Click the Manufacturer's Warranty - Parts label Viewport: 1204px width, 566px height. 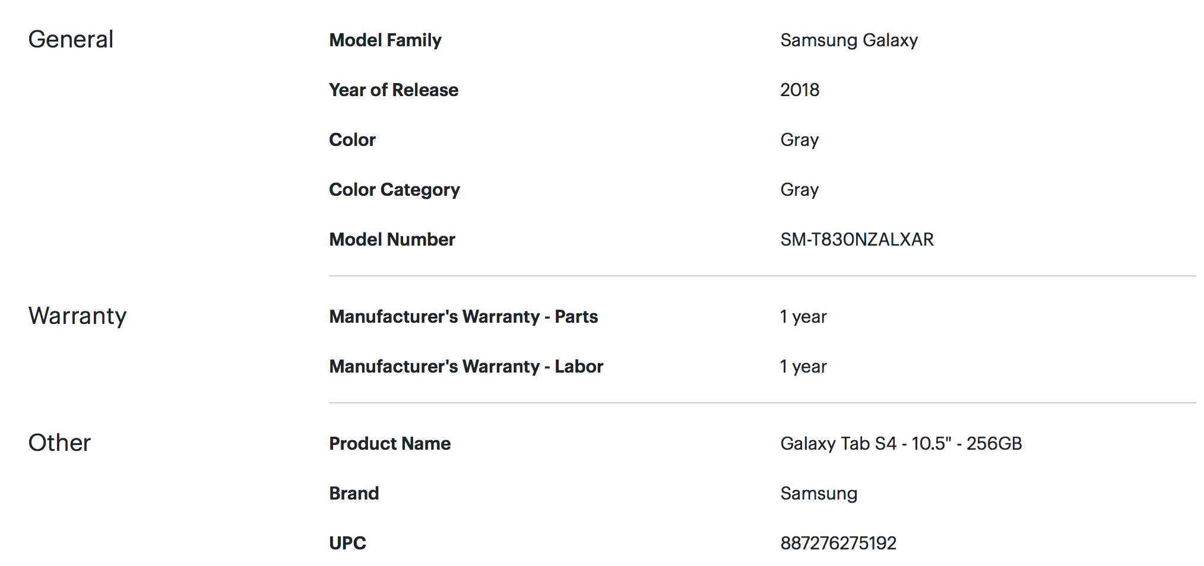tap(463, 317)
